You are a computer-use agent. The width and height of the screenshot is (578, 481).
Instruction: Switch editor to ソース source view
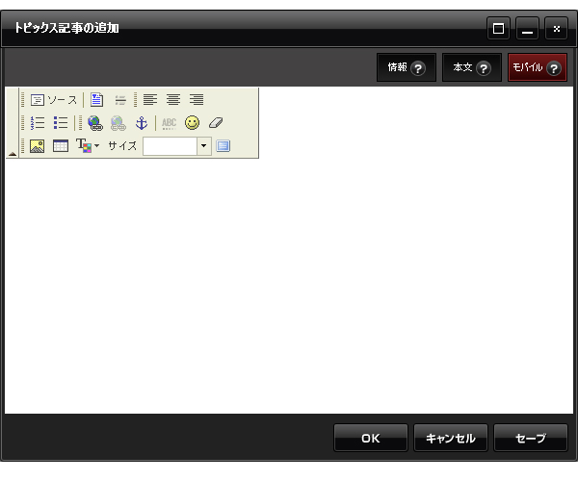pos(54,100)
